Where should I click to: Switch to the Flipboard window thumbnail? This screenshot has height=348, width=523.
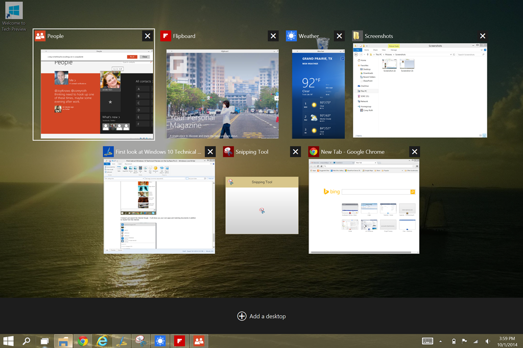[x=223, y=94]
